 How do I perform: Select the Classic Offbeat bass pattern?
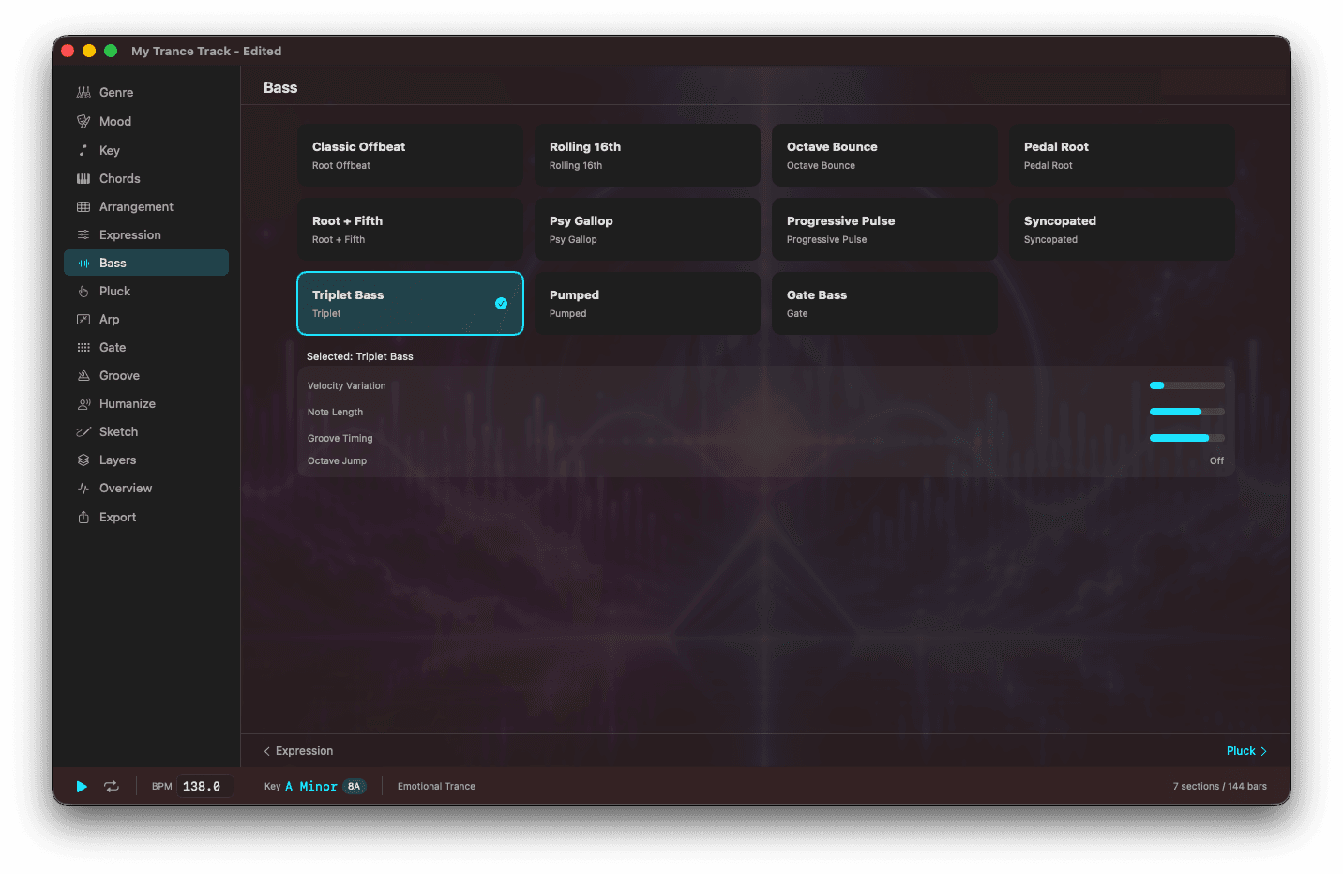410,155
